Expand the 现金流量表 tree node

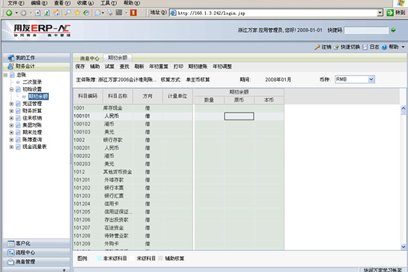pyautogui.click(x=12, y=147)
